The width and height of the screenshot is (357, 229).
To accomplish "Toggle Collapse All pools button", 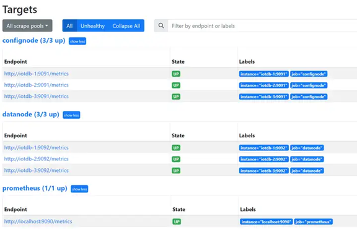I will pyautogui.click(x=126, y=26).
